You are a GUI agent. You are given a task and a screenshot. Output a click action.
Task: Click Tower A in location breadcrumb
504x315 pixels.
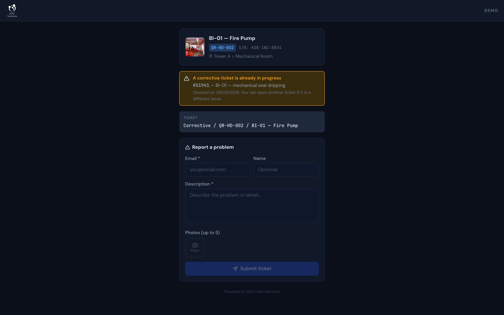pyautogui.click(x=222, y=56)
